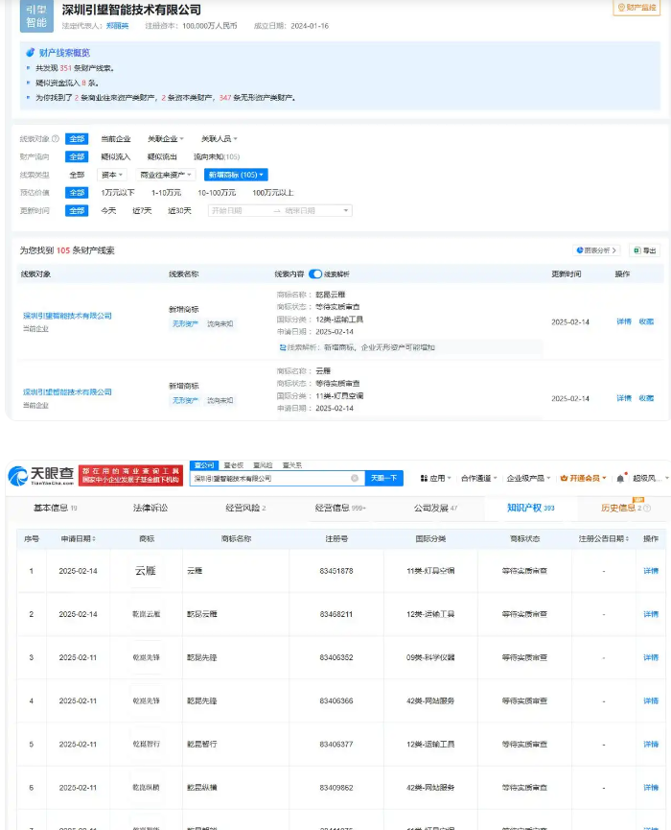
Task: Toggle the 线索解析 switch
Action: [315, 274]
